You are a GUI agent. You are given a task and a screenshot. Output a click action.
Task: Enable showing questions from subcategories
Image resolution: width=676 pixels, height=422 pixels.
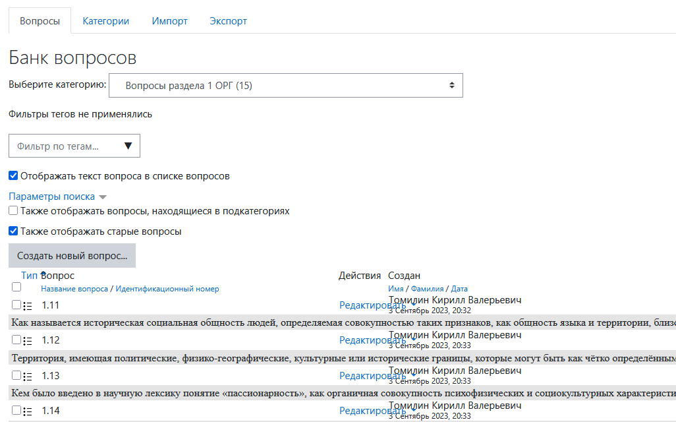(13, 210)
